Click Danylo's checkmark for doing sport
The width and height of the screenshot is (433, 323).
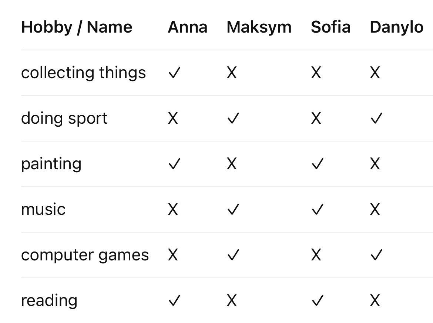pyautogui.click(x=376, y=119)
